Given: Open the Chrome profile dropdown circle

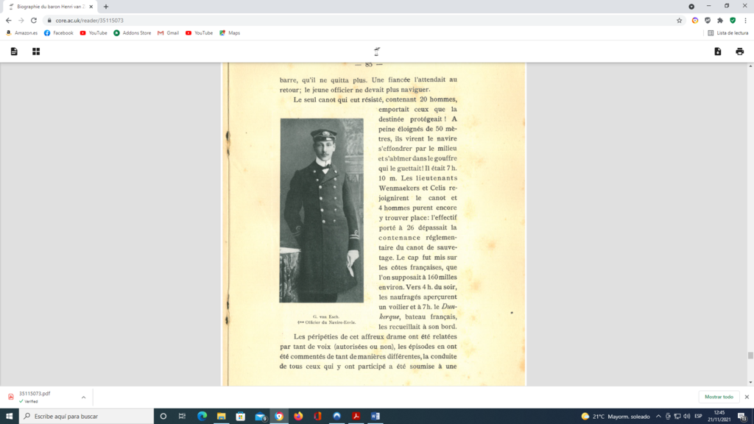Looking at the screenshot, I should pos(691,6).
